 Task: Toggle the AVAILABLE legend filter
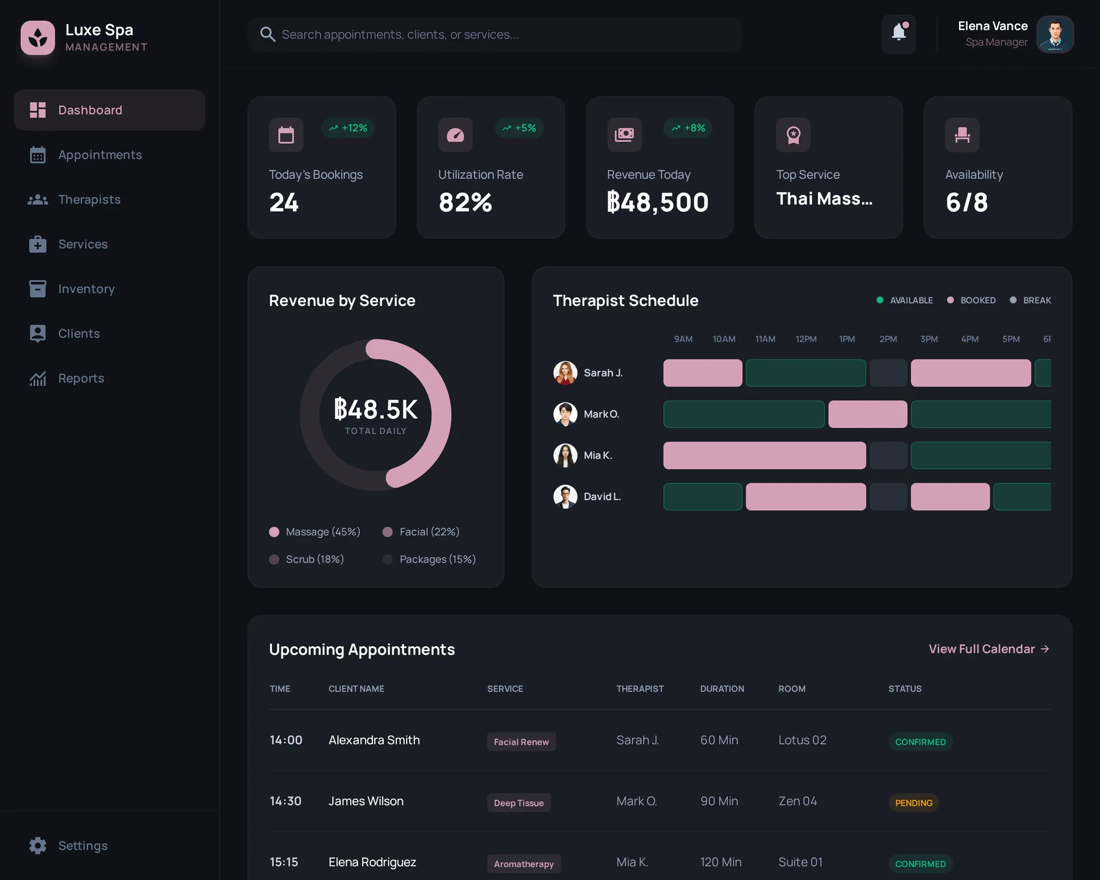(x=905, y=300)
